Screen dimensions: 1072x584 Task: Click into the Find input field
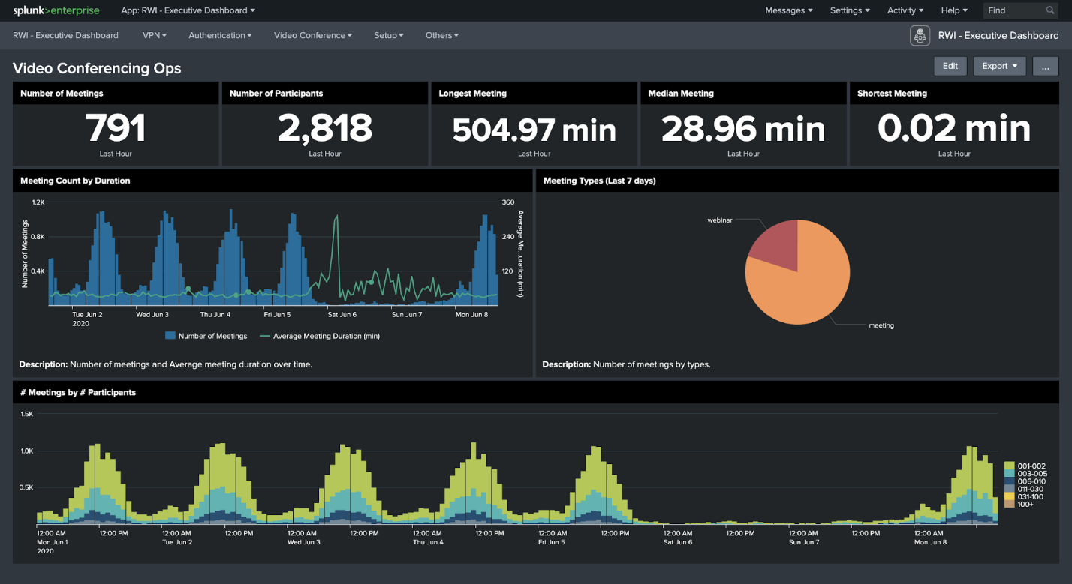click(x=1013, y=10)
